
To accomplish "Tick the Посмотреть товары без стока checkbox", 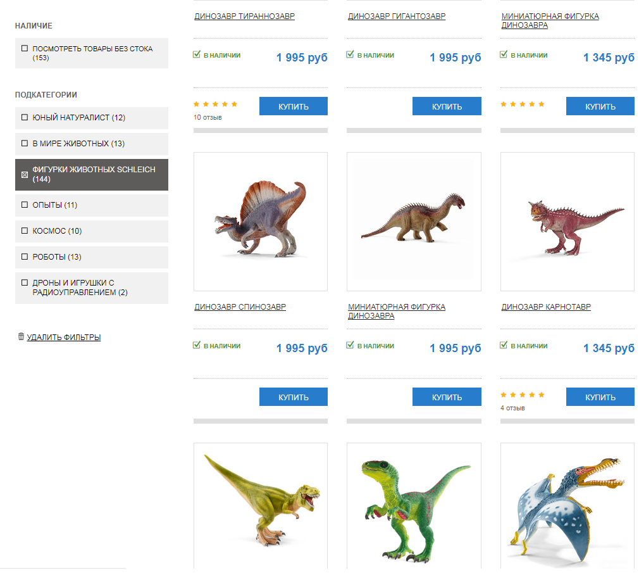I will point(25,49).
